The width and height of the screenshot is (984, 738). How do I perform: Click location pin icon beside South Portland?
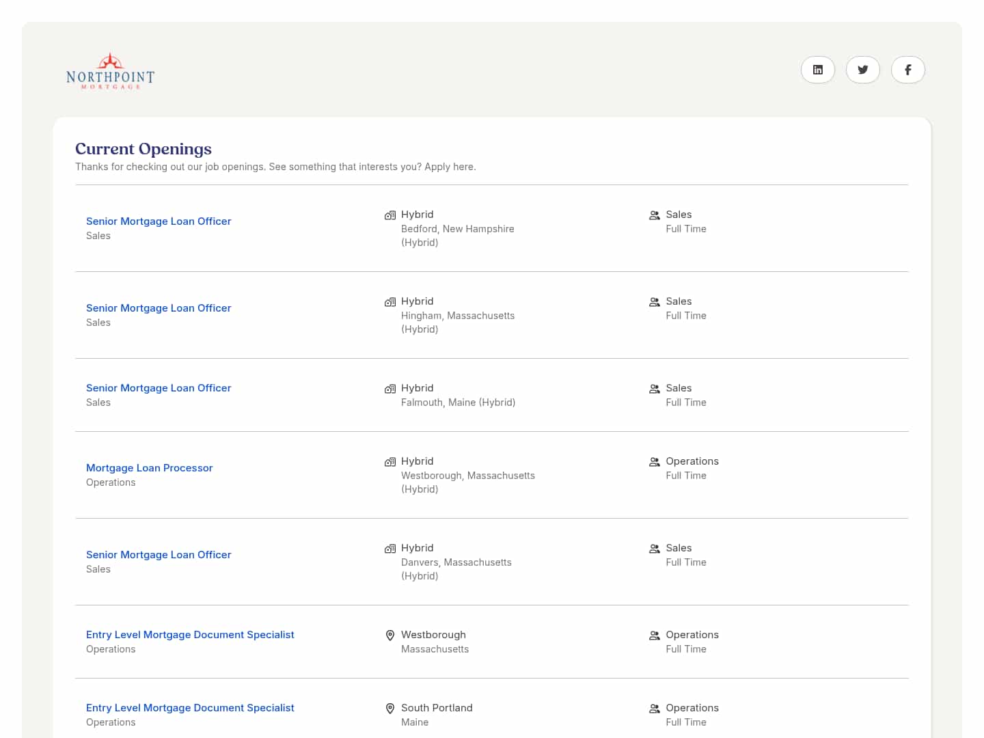(x=390, y=709)
